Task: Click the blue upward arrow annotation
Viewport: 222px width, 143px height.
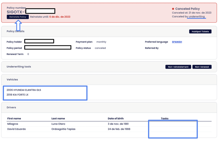Action: (x=18, y=25)
